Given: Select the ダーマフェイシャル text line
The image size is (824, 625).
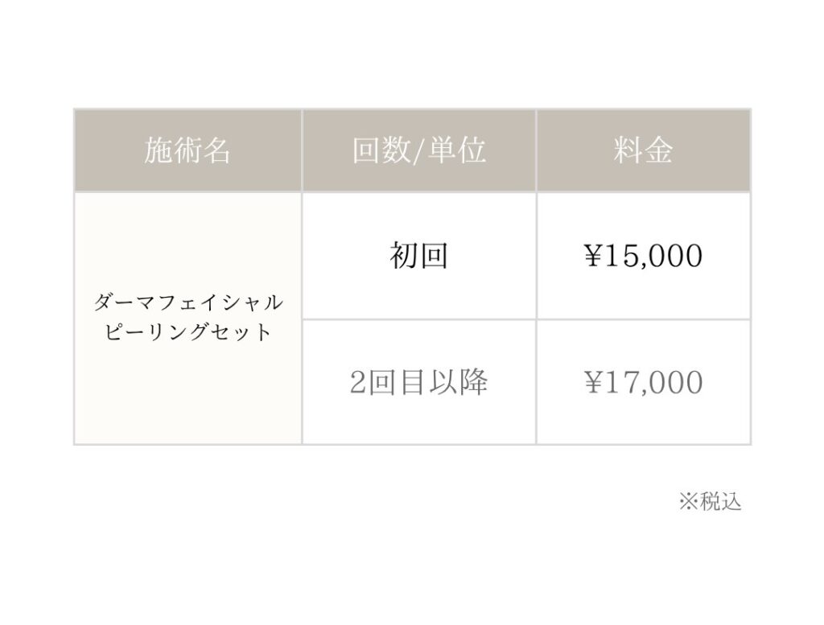Looking at the screenshot, I should 188,303.
